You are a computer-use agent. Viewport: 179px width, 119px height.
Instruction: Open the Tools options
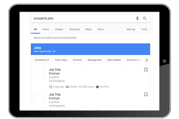144,29
